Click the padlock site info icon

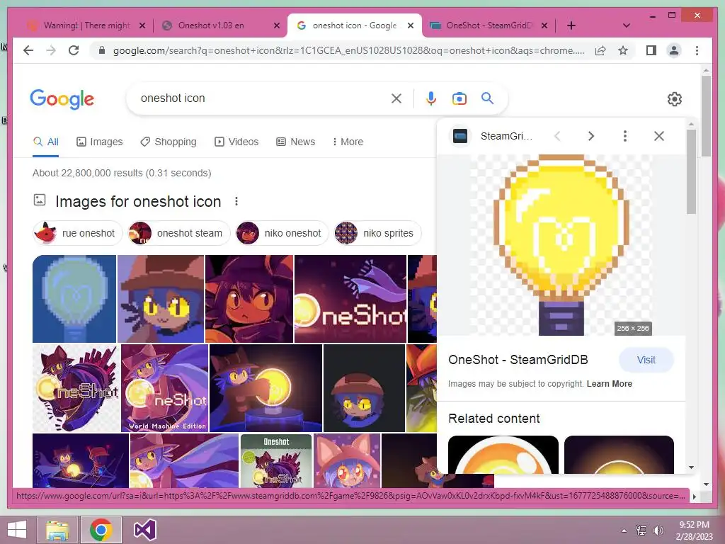pyautogui.click(x=102, y=50)
